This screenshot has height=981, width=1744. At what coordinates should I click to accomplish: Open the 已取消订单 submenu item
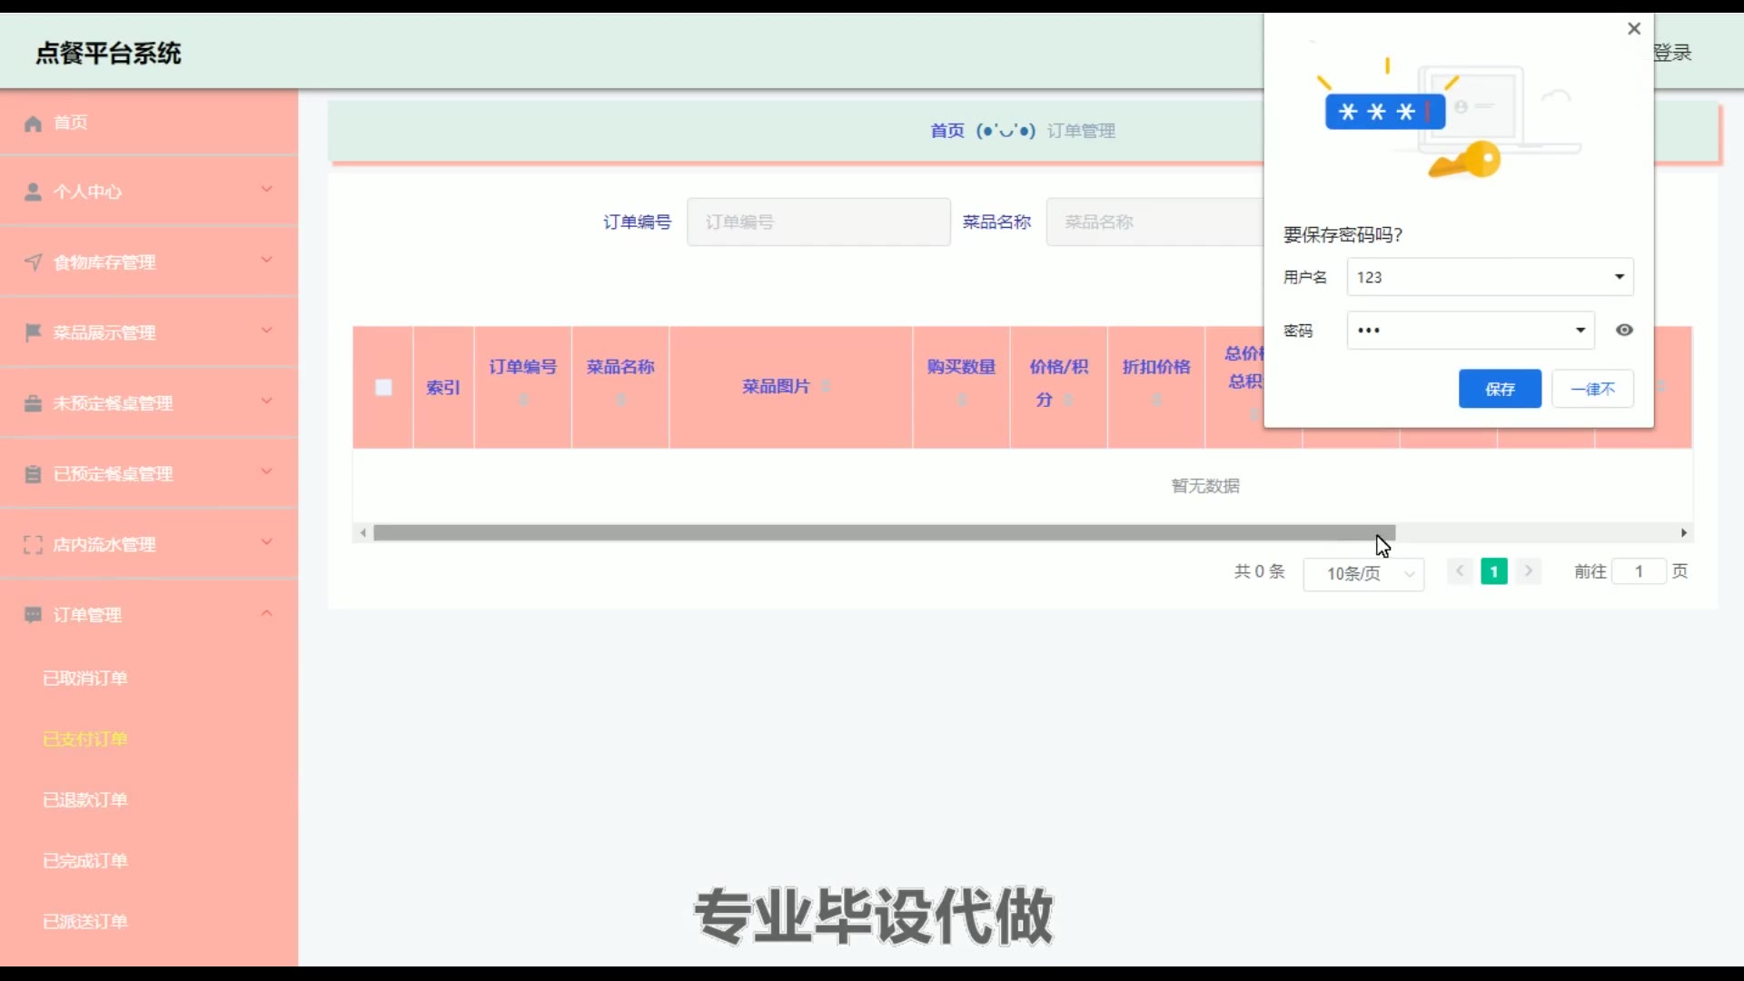[x=85, y=679]
